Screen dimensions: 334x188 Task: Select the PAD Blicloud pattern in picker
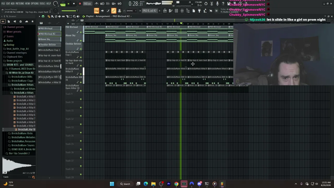pyautogui.click(x=49, y=28)
